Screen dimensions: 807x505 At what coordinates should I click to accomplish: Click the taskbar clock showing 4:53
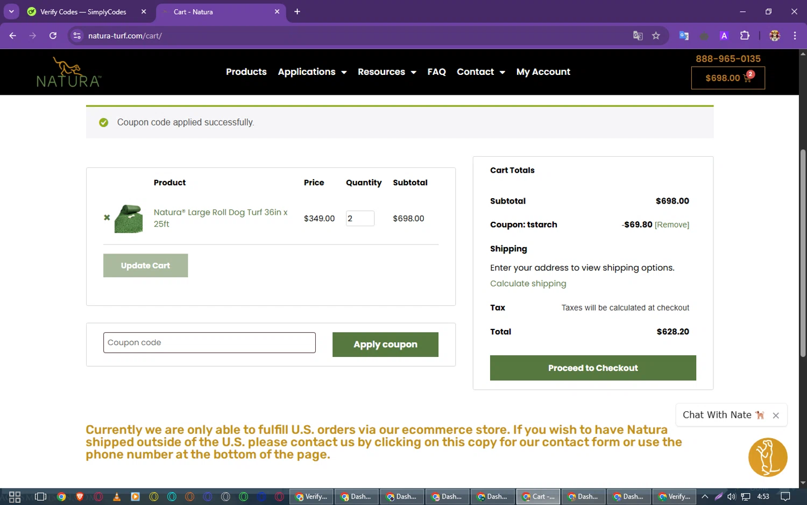pyautogui.click(x=763, y=496)
